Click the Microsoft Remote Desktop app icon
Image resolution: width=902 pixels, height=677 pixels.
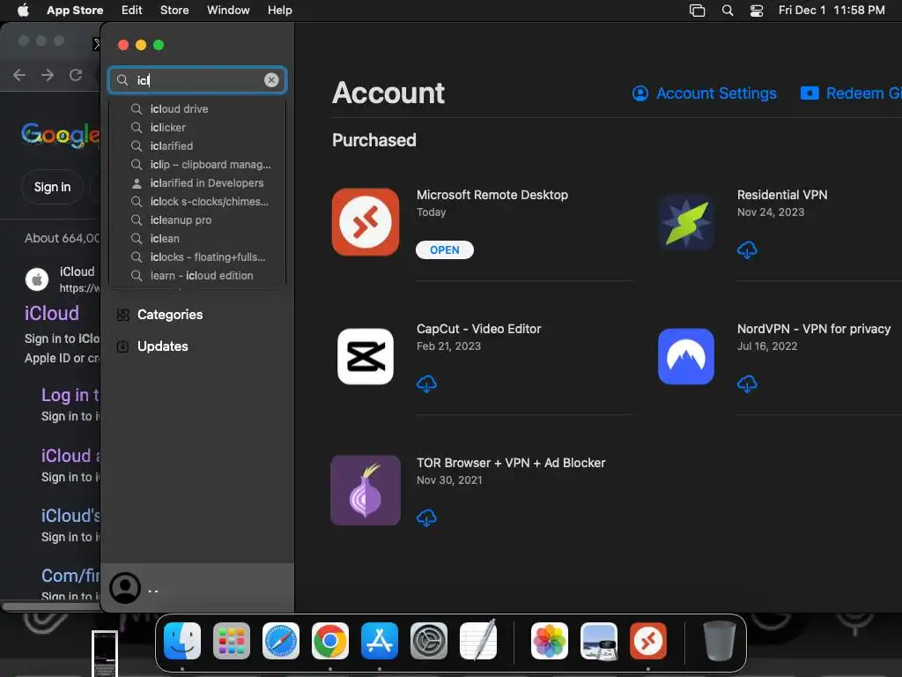tap(366, 221)
